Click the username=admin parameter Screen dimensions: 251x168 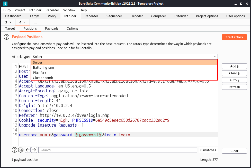tap(35, 135)
